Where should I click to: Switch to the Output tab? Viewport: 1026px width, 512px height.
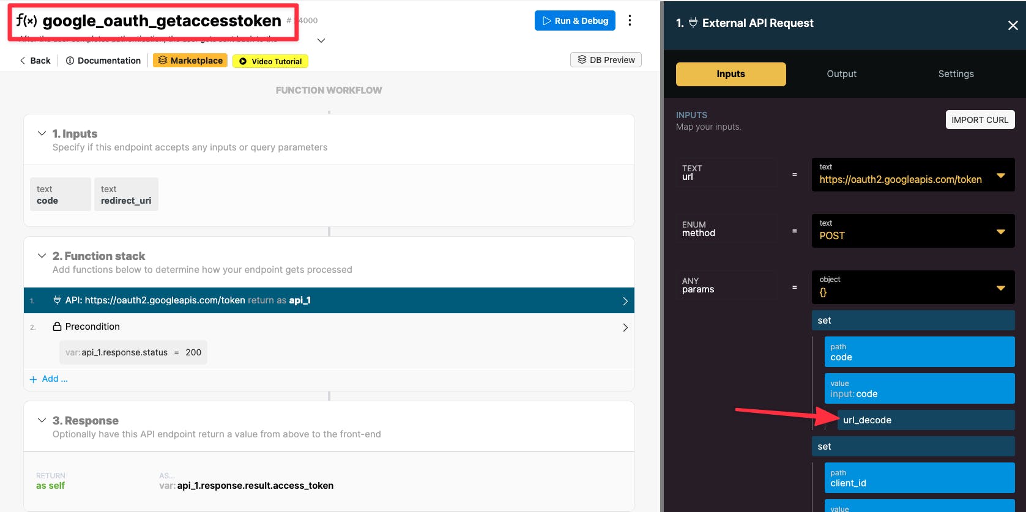coord(842,74)
